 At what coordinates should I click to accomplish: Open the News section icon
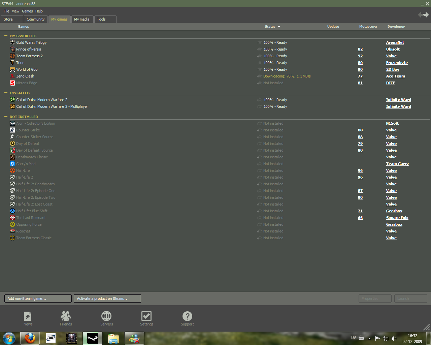tap(28, 316)
